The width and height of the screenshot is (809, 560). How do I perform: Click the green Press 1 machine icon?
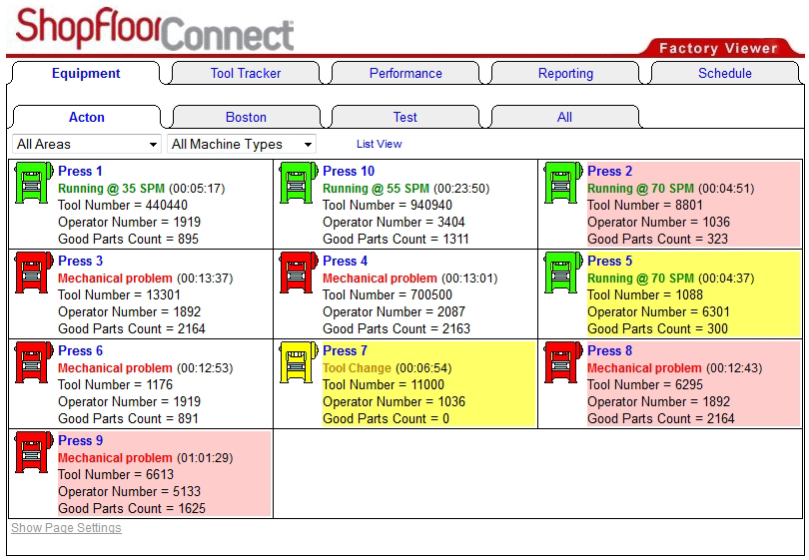[34, 183]
